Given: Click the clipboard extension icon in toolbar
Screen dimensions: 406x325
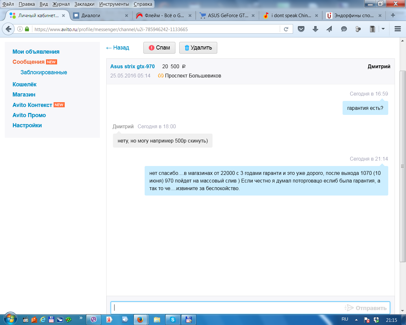Looking at the screenshot, I should 372,29.
